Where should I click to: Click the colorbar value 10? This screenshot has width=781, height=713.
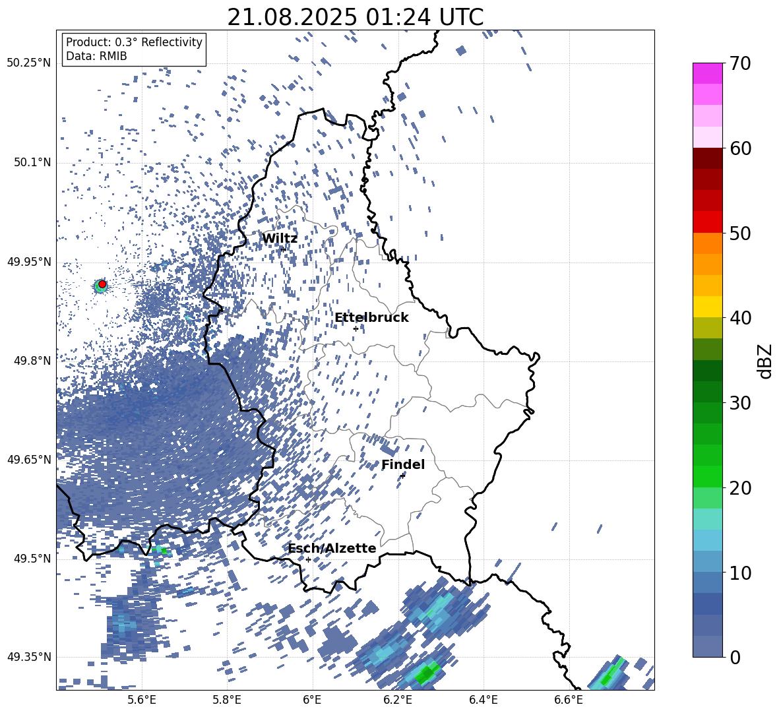[x=741, y=573]
